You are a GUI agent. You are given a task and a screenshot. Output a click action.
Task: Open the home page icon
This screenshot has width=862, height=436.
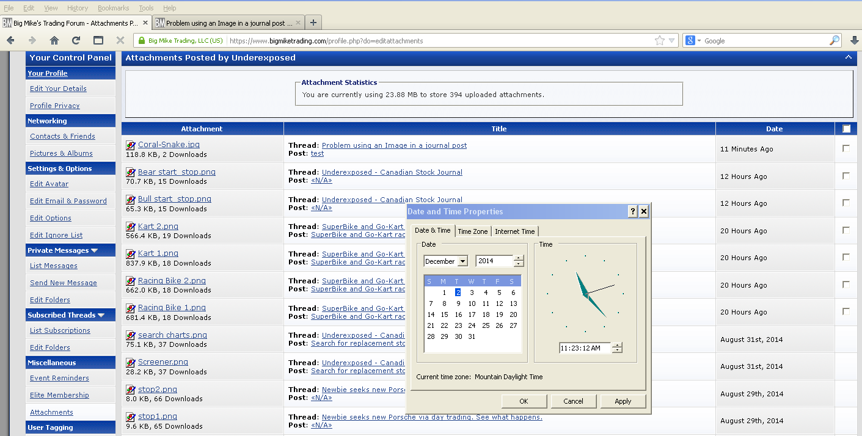tap(54, 40)
